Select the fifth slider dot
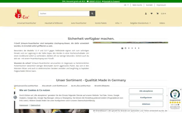Screen dimensions: 182x113 tap(139, 48)
